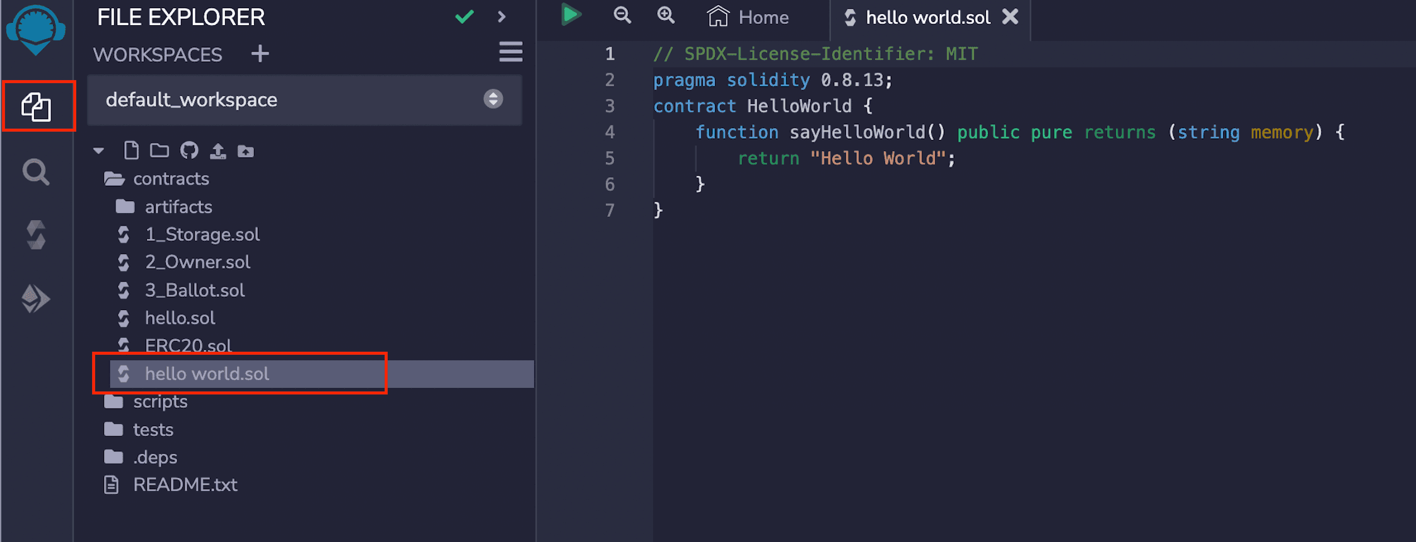Image resolution: width=1416 pixels, height=542 pixels.
Task: Open the File Explorer sidebar icon
Action: [37, 107]
